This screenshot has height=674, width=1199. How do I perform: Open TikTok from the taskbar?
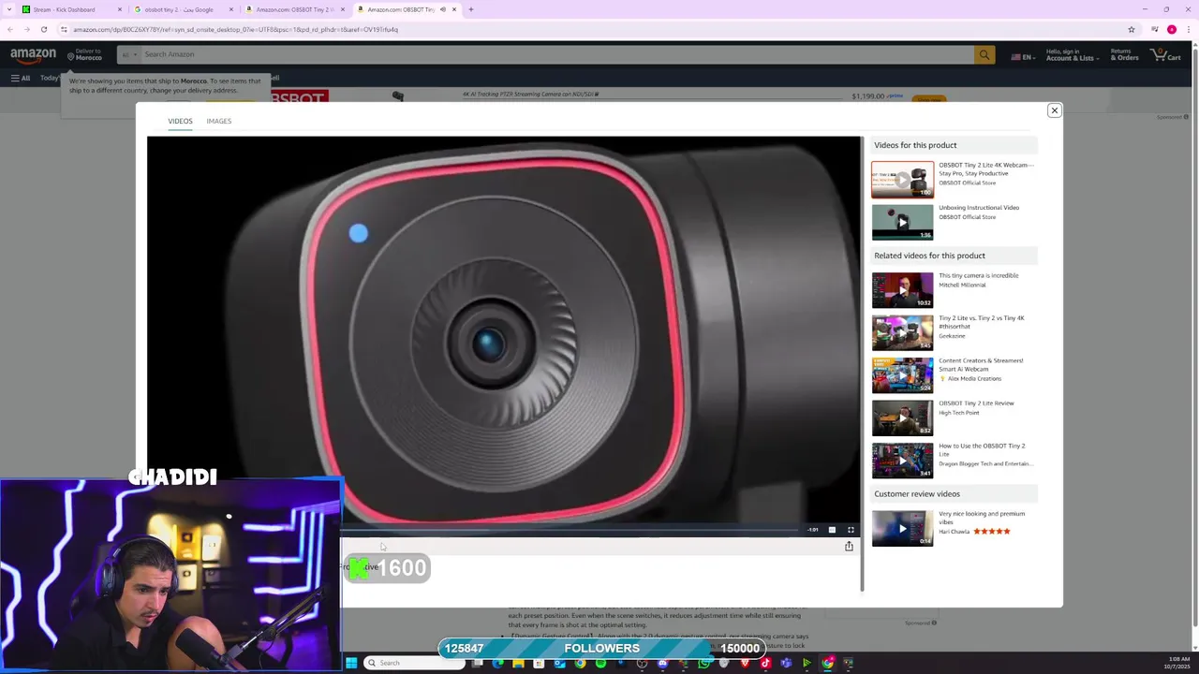click(765, 663)
